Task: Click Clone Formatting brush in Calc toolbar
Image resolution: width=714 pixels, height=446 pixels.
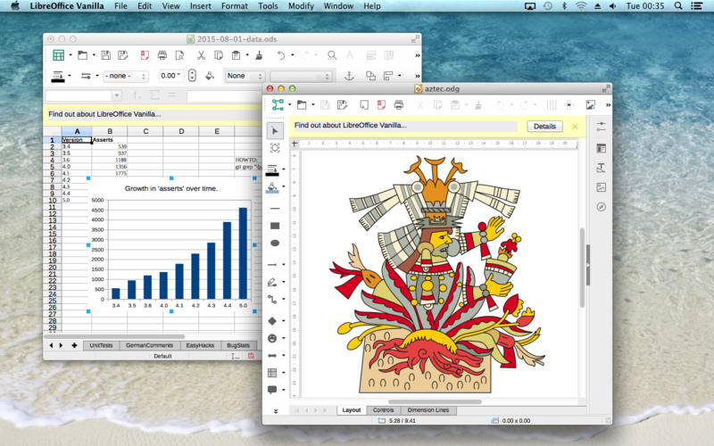Action: 259,55
